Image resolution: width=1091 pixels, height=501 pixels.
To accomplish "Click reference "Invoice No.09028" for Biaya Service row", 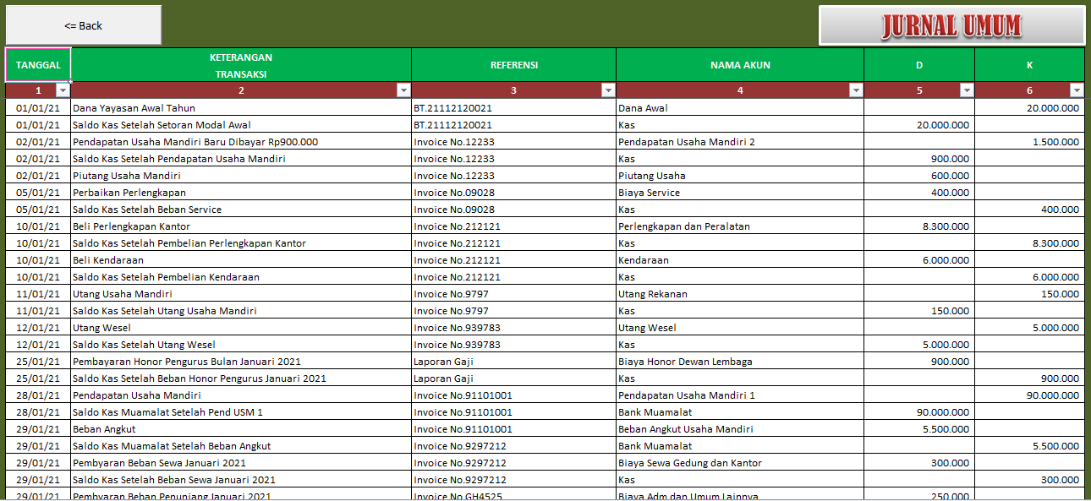I will pyautogui.click(x=513, y=193).
